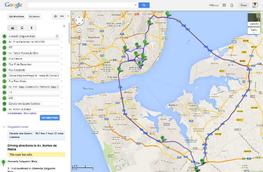Click map pin K on the map

[x=149, y=22]
